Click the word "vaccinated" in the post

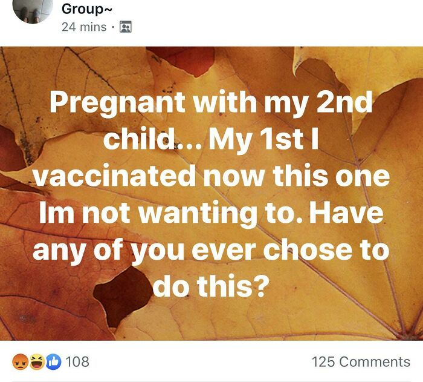[114, 177]
